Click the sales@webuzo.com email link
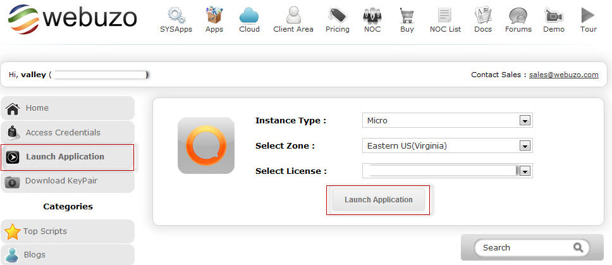612x265 pixels. pyautogui.click(x=563, y=75)
